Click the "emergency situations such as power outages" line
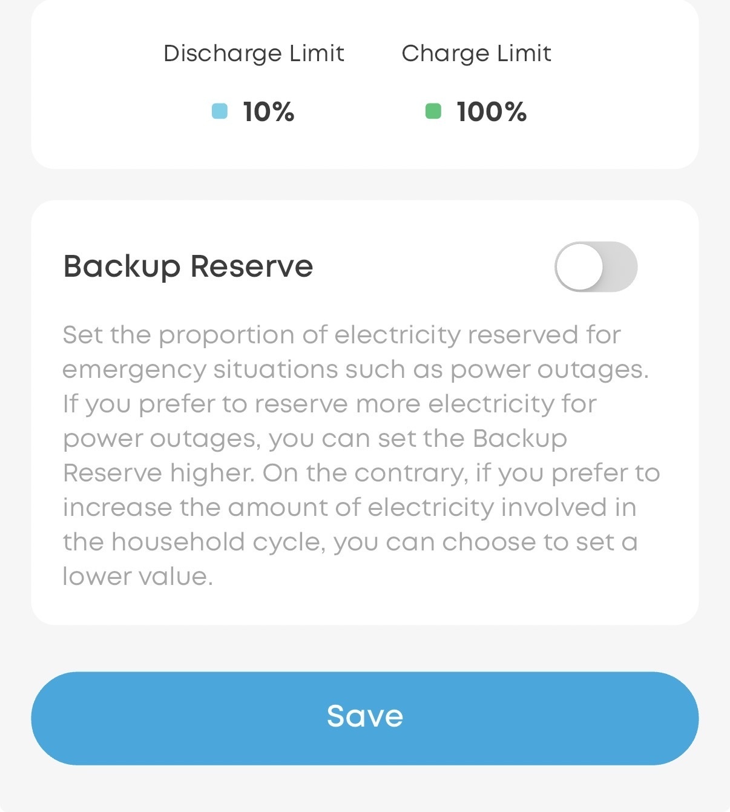The height and width of the screenshot is (812, 730). coord(356,370)
